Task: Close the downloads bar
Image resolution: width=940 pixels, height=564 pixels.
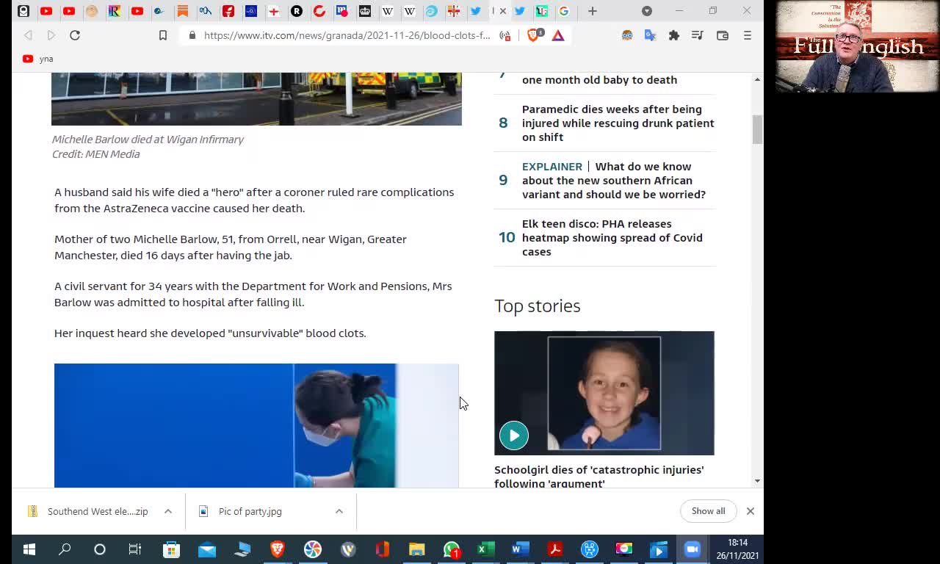Action: coord(751,511)
